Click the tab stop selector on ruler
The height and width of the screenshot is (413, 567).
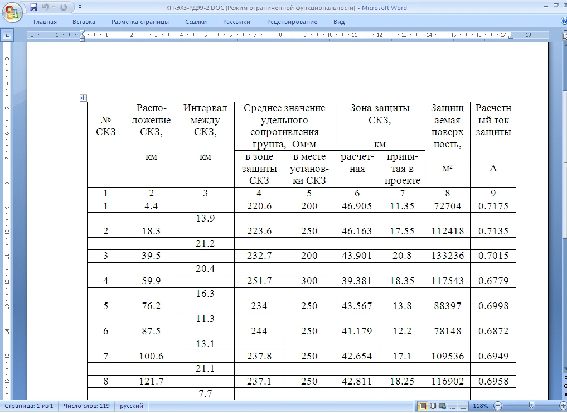[7, 35]
